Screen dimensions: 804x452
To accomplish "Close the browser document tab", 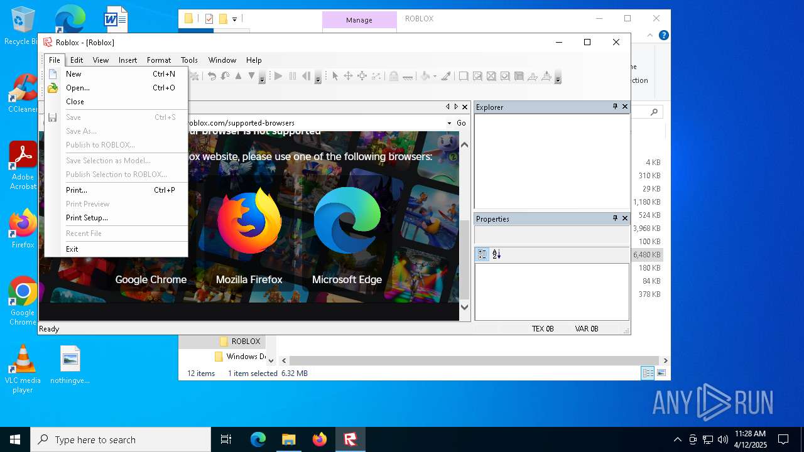I will (465, 107).
